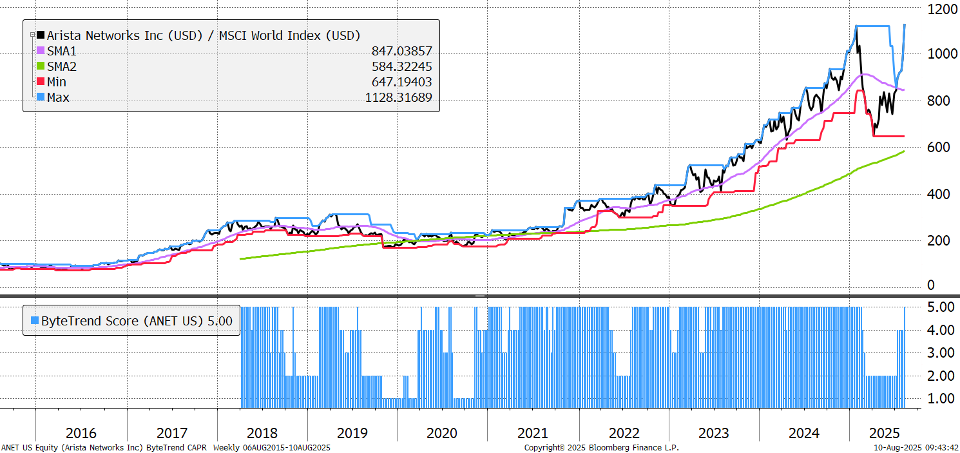Select the Arista Networks / MSCI World Index legend entry

(x=203, y=35)
